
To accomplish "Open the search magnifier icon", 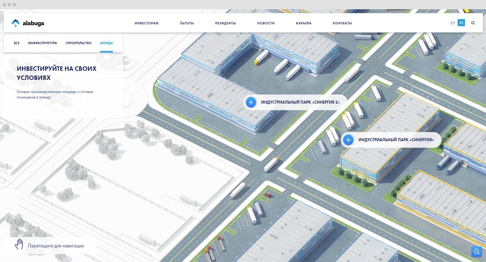I will click(x=473, y=23).
